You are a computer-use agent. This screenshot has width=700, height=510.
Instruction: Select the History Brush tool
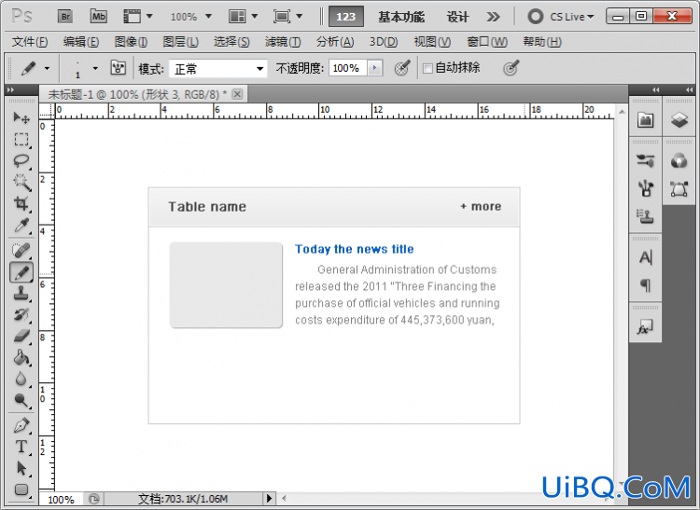(x=21, y=315)
